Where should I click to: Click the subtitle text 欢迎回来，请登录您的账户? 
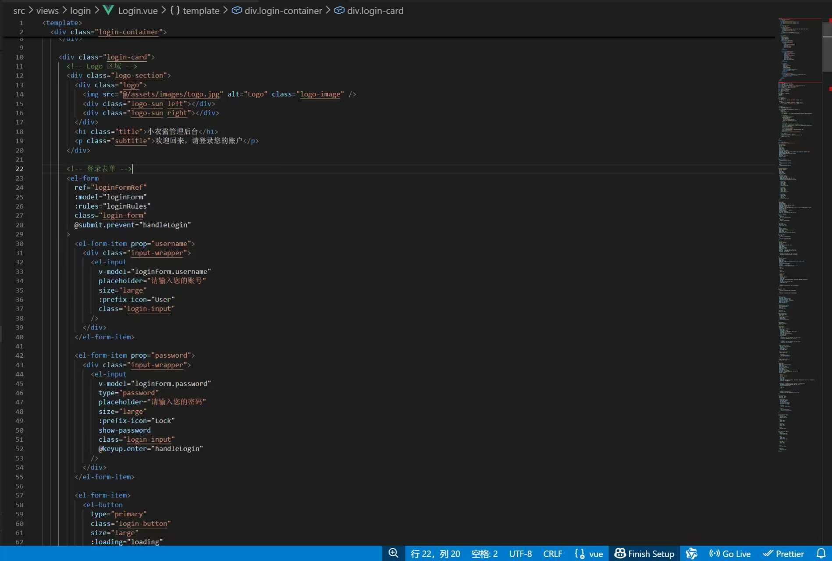click(x=199, y=141)
